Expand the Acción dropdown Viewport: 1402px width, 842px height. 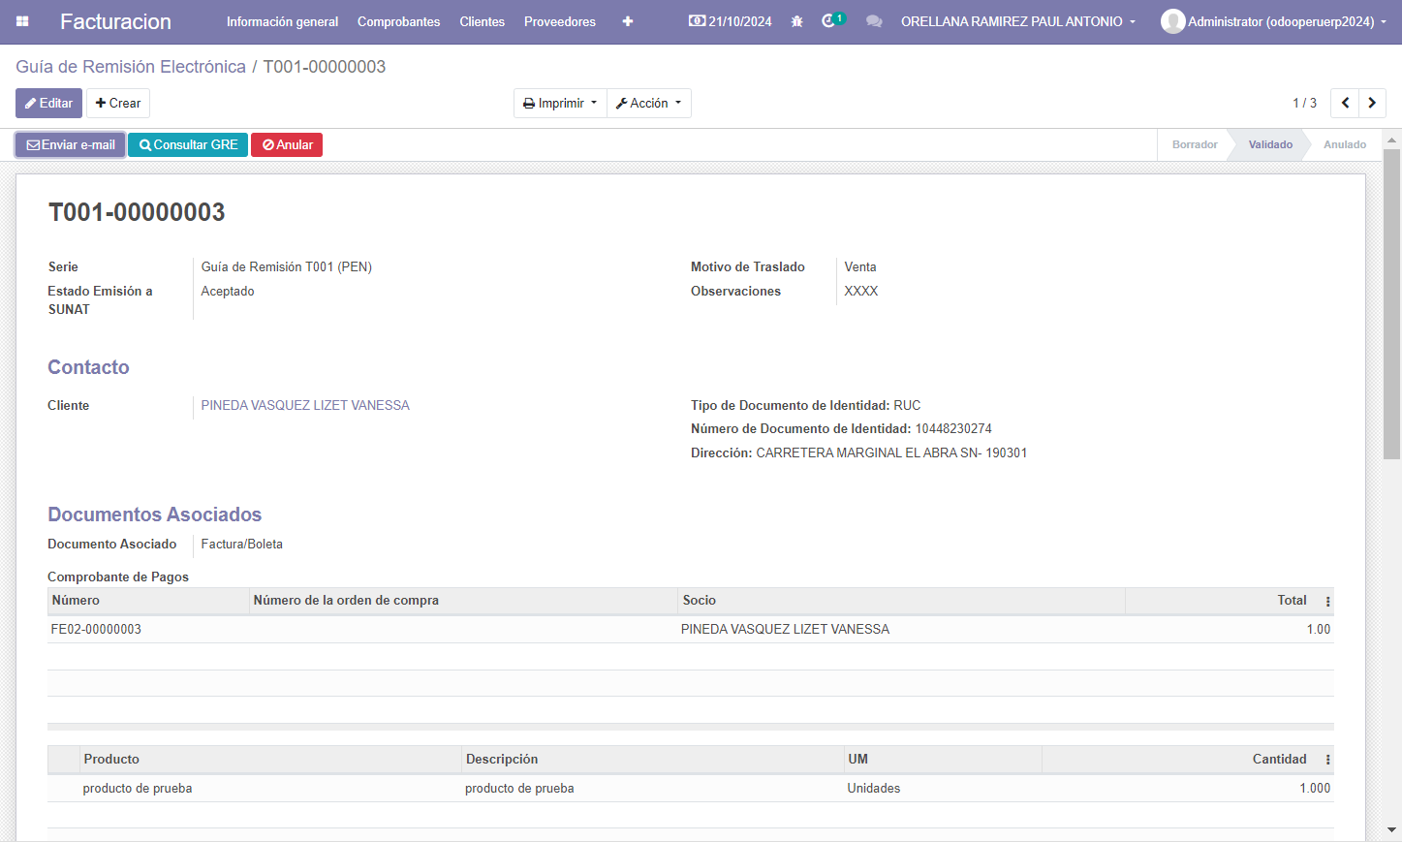[x=649, y=103]
